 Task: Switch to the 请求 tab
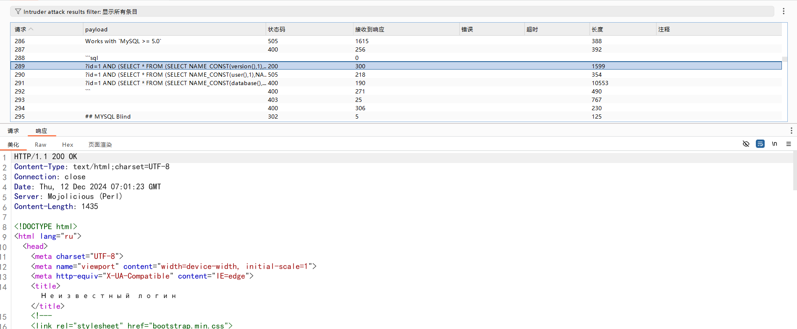[x=13, y=131]
